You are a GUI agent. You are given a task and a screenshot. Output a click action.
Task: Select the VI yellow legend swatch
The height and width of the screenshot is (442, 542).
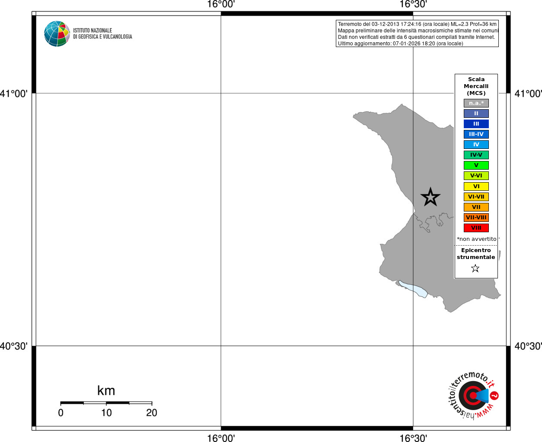(x=476, y=186)
